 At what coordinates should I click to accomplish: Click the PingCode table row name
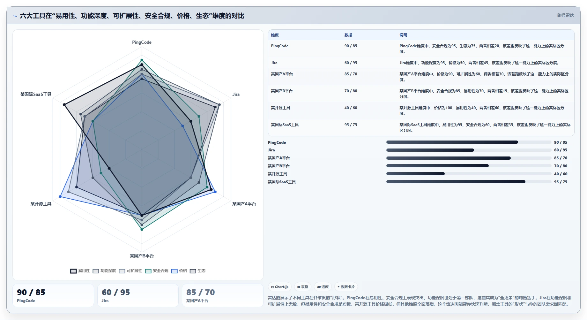point(279,46)
